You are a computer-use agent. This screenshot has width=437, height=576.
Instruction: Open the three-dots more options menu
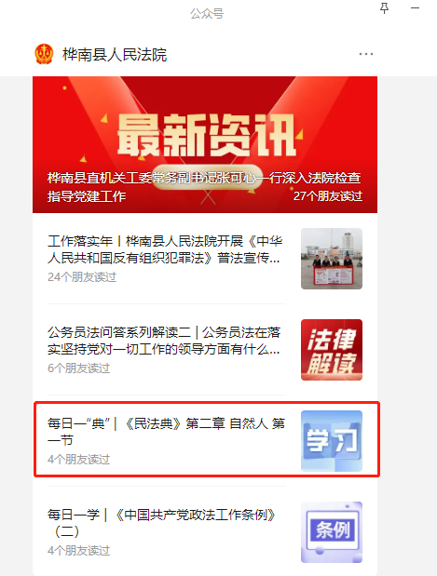[366, 54]
